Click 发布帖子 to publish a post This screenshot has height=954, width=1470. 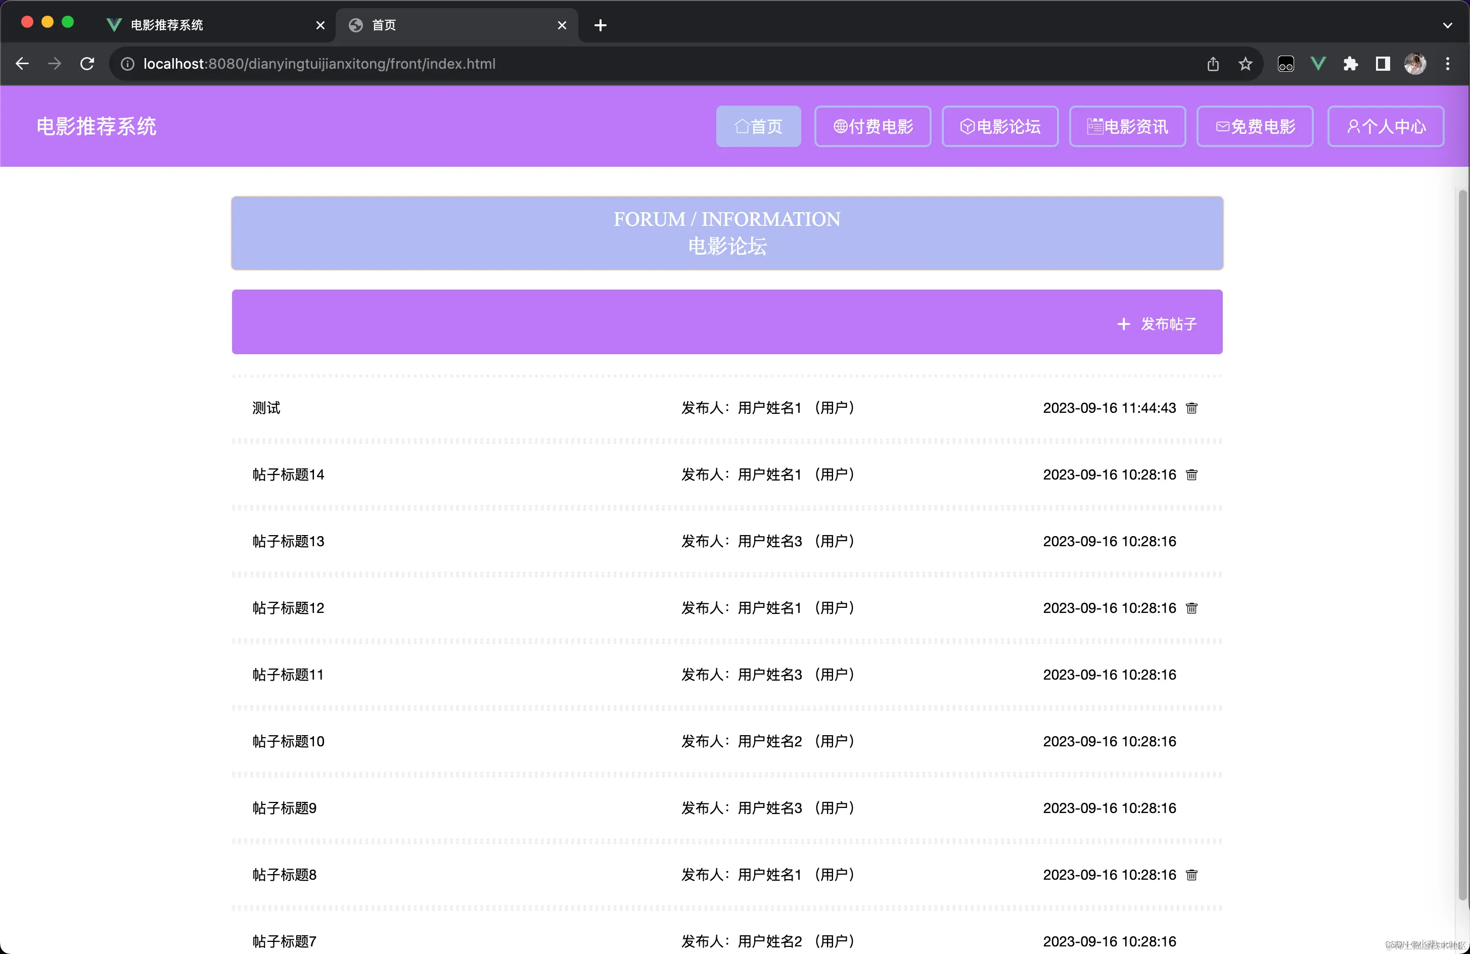[1158, 323]
